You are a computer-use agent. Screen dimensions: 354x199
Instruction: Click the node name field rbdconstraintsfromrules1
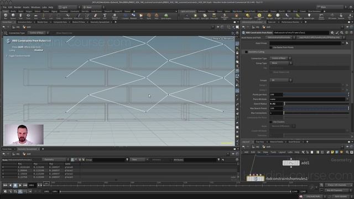(x=301, y=33)
